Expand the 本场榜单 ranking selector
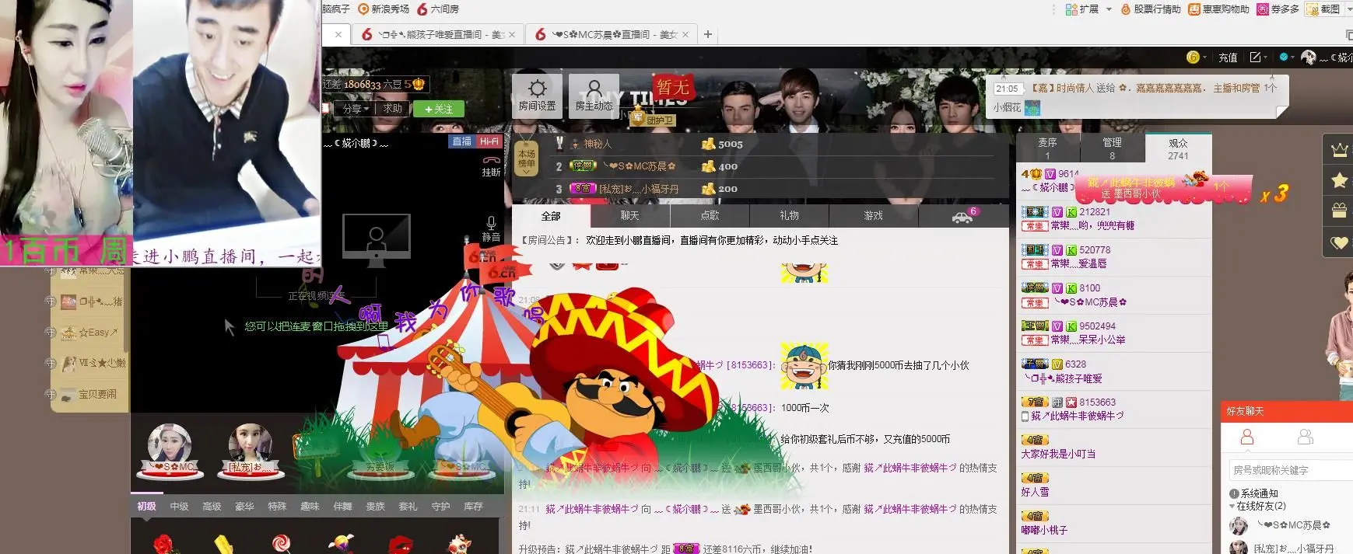The height and width of the screenshot is (554, 1353). [x=527, y=159]
